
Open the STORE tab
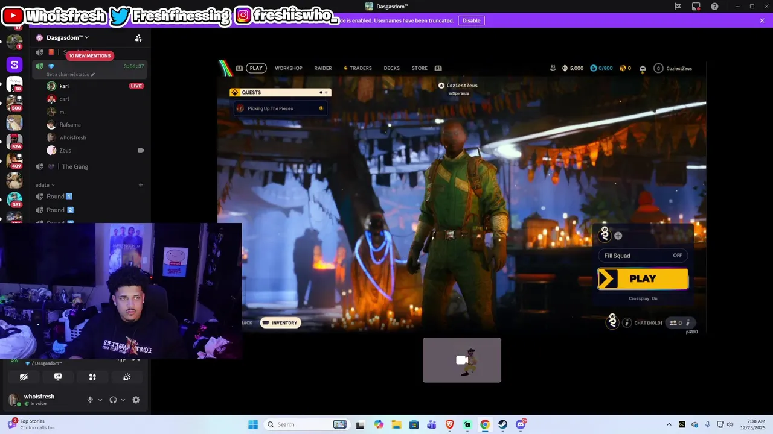point(420,68)
